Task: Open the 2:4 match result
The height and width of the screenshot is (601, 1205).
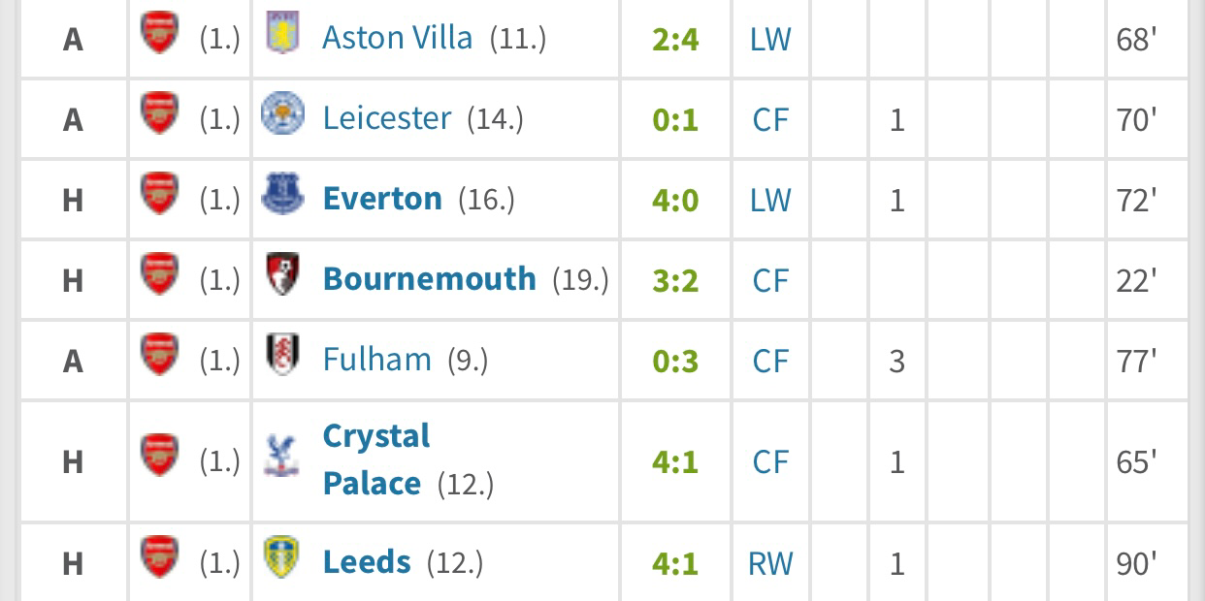Action: [675, 40]
